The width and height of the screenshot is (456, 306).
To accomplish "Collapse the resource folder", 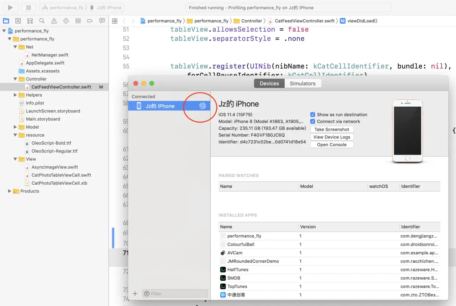I will (x=15, y=135).
